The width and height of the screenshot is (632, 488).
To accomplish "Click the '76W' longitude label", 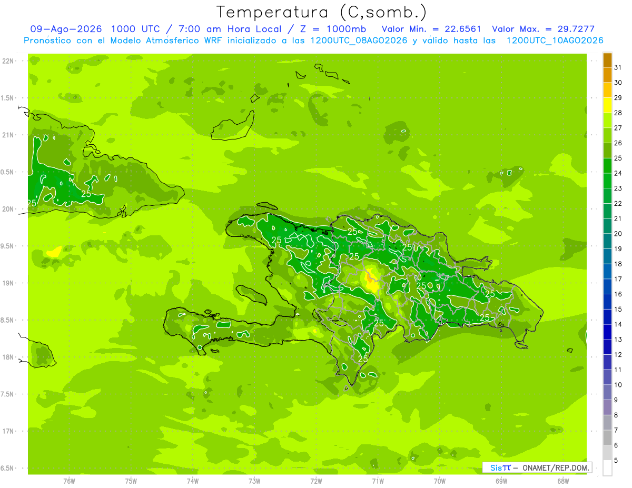I will [x=69, y=481].
